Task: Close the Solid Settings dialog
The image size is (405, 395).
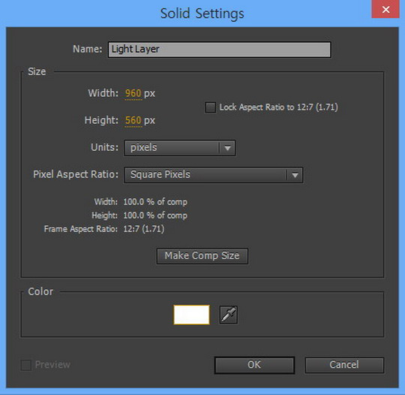Action: click(385, 9)
